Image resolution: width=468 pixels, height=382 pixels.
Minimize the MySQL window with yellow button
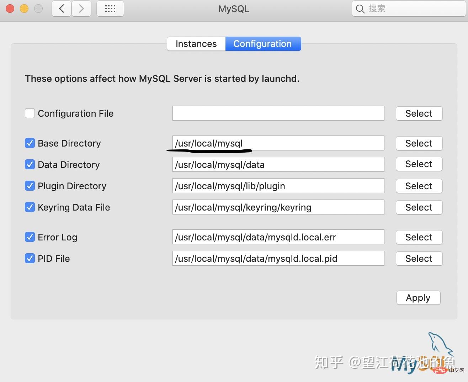pos(24,9)
